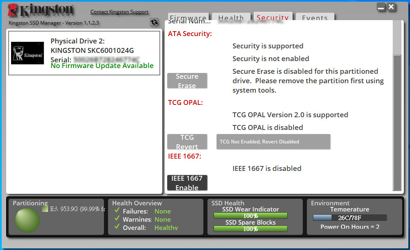Click Secure Erase is disabled message
This screenshot has width=410, height=250.
coord(308,81)
